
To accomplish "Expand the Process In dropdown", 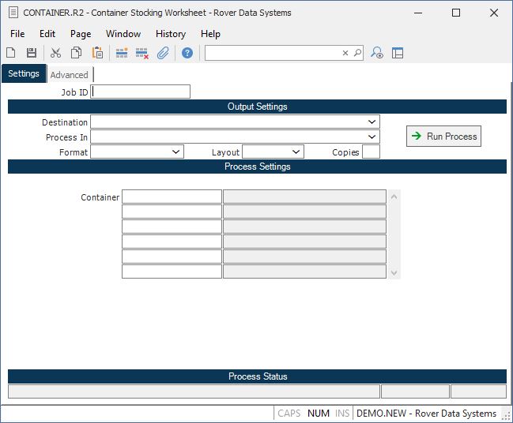I will coord(372,137).
